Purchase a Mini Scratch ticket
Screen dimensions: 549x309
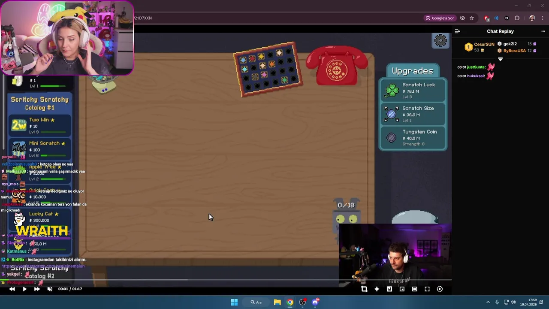[x=39, y=149]
